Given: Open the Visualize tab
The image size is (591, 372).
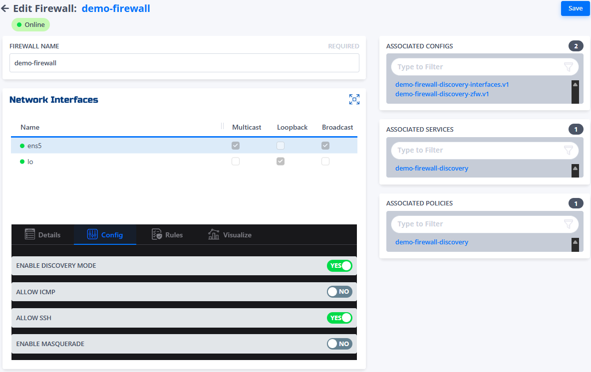Looking at the screenshot, I should click(x=230, y=234).
